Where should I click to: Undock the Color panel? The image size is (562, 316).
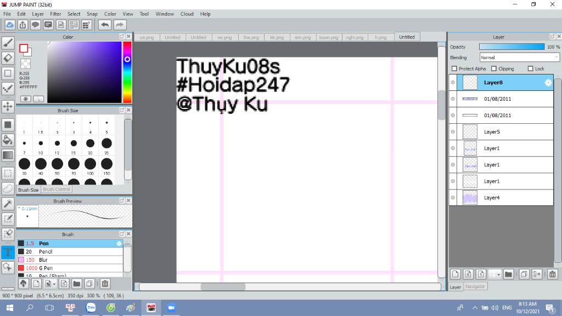pos(122,37)
